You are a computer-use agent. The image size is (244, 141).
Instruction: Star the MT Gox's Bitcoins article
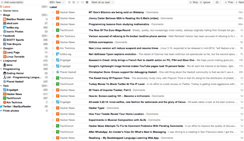point(53,12)
